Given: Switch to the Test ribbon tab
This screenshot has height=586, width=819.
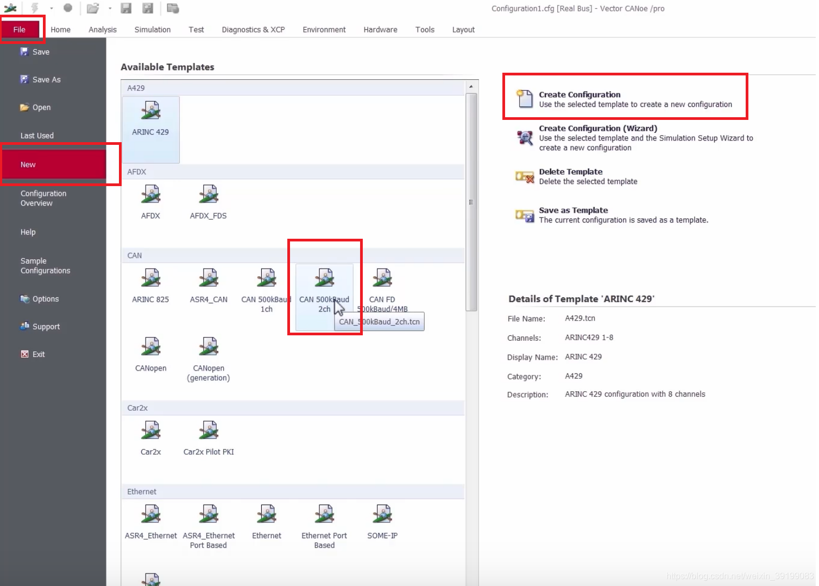Looking at the screenshot, I should coord(196,30).
